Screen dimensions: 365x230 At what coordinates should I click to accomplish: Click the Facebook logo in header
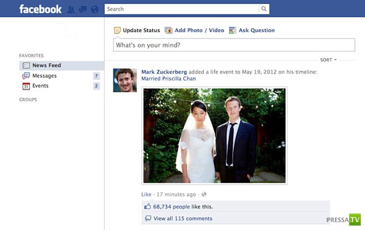point(40,9)
